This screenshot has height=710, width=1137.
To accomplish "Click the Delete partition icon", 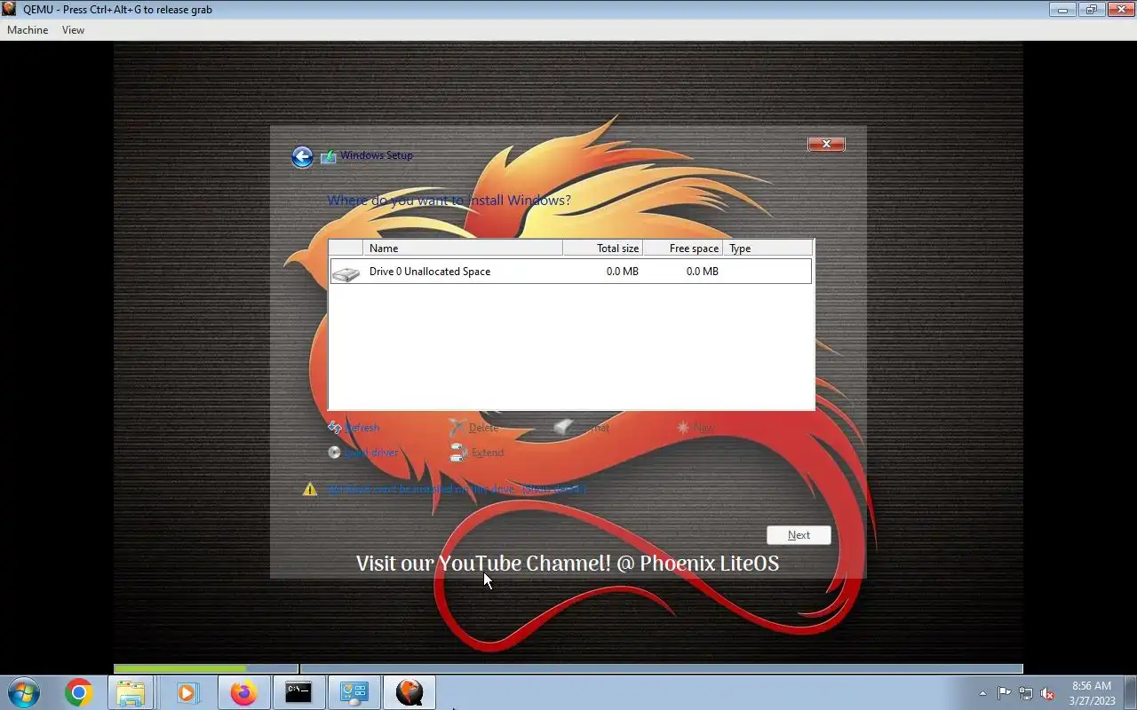I will 457,428.
